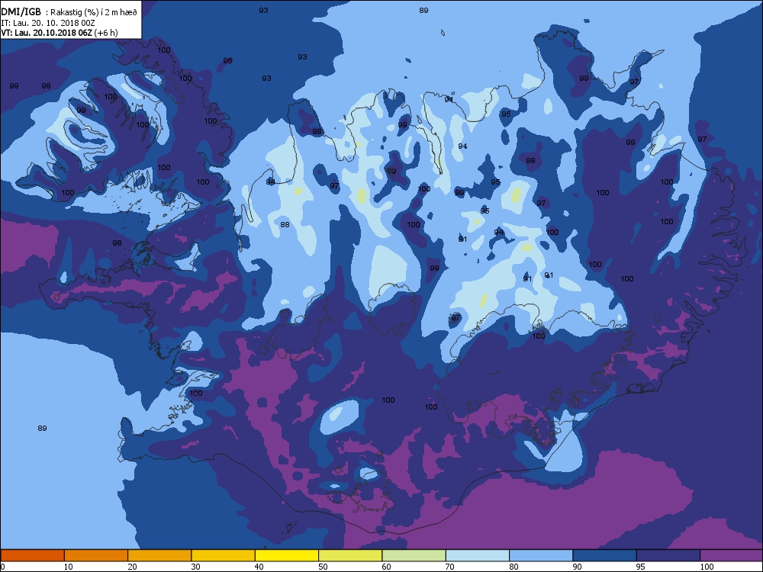The width and height of the screenshot is (763, 572).
Task: Click the bright yellow 40–50 legend swatch
Action: pyautogui.click(x=287, y=555)
